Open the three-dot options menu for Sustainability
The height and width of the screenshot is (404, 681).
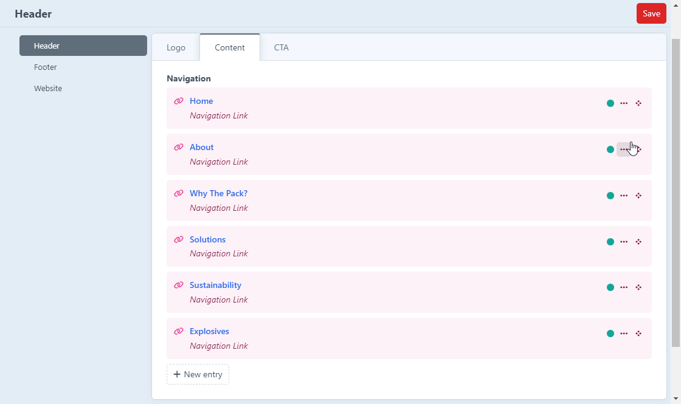[624, 287]
